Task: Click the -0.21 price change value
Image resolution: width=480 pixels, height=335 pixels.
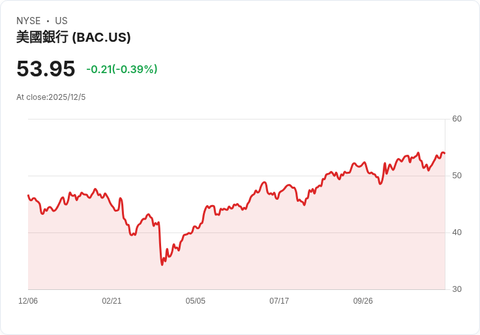Action: pos(99,69)
